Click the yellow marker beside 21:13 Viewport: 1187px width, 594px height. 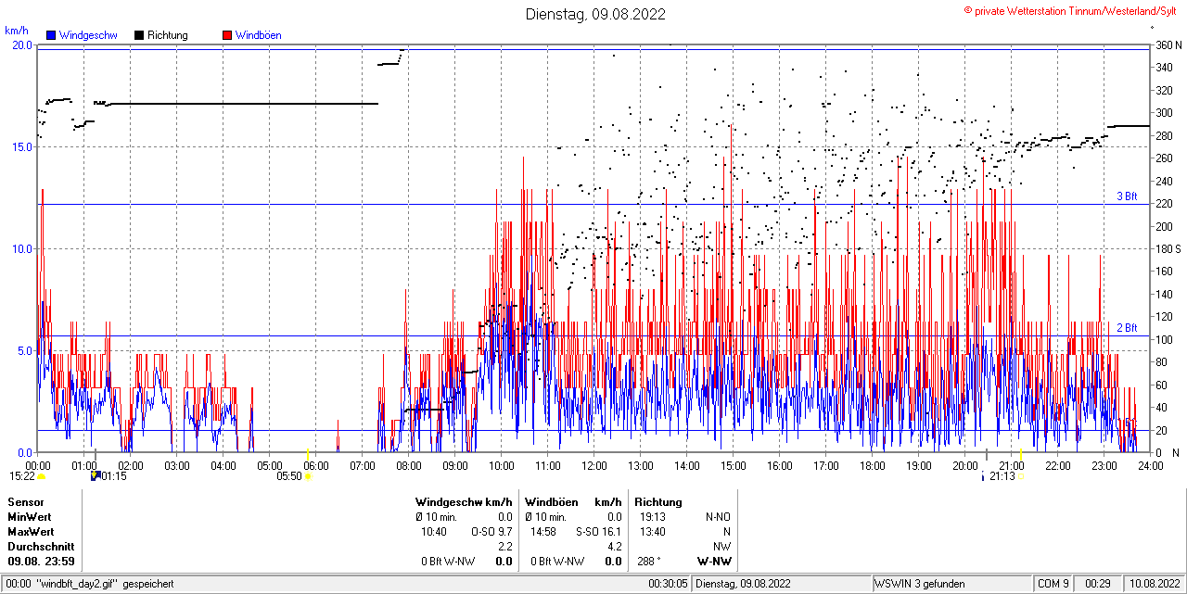coord(1020,476)
